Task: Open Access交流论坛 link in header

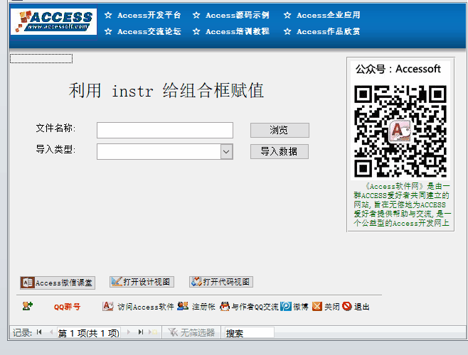Action: pyautogui.click(x=149, y=31)
